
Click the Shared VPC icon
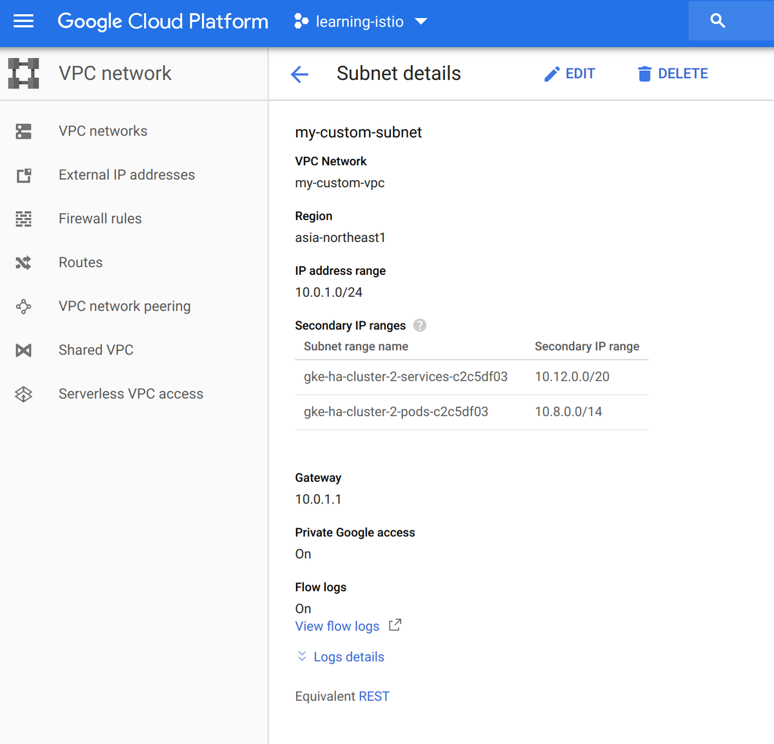24,350
